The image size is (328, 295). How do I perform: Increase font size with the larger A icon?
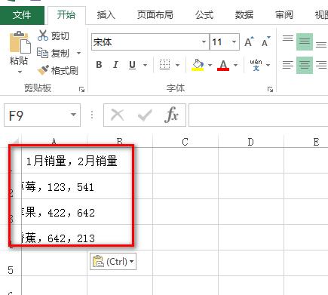(249, 41)
